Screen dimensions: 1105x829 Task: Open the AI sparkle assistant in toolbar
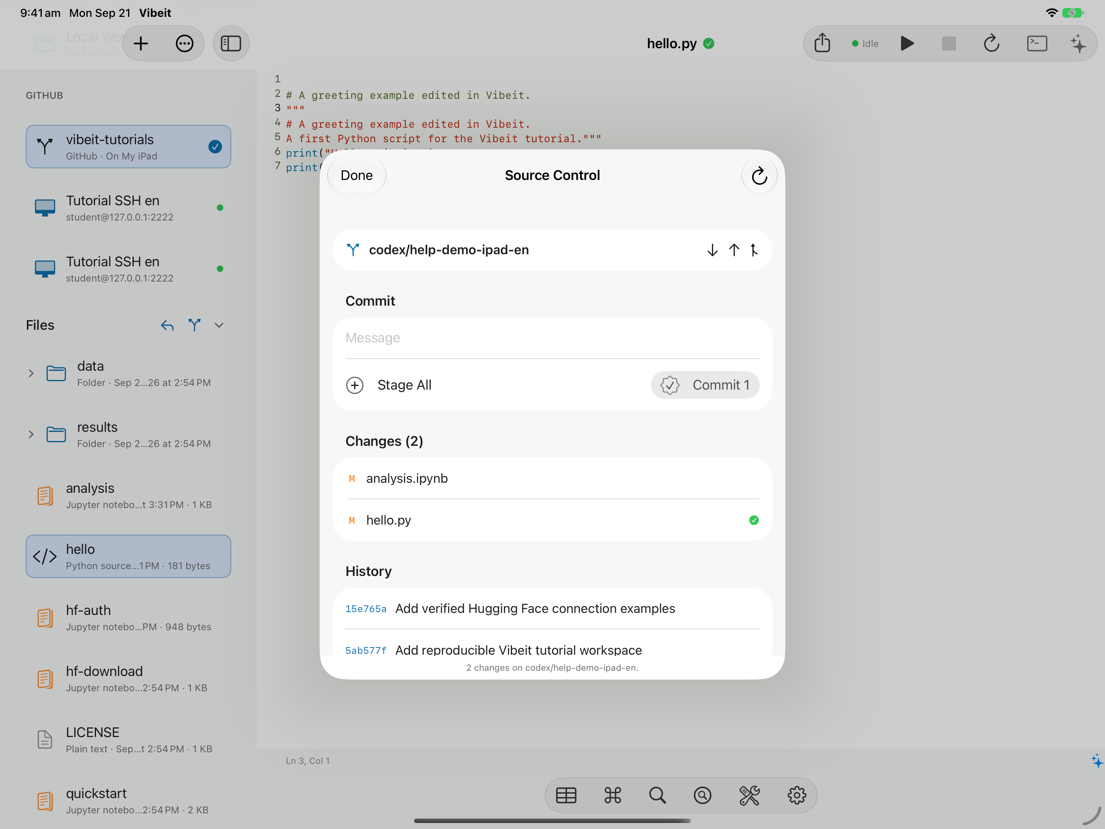(1078, 43)
